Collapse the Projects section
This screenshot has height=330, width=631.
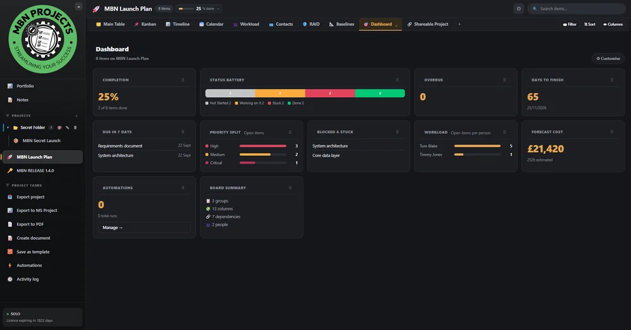7,116
